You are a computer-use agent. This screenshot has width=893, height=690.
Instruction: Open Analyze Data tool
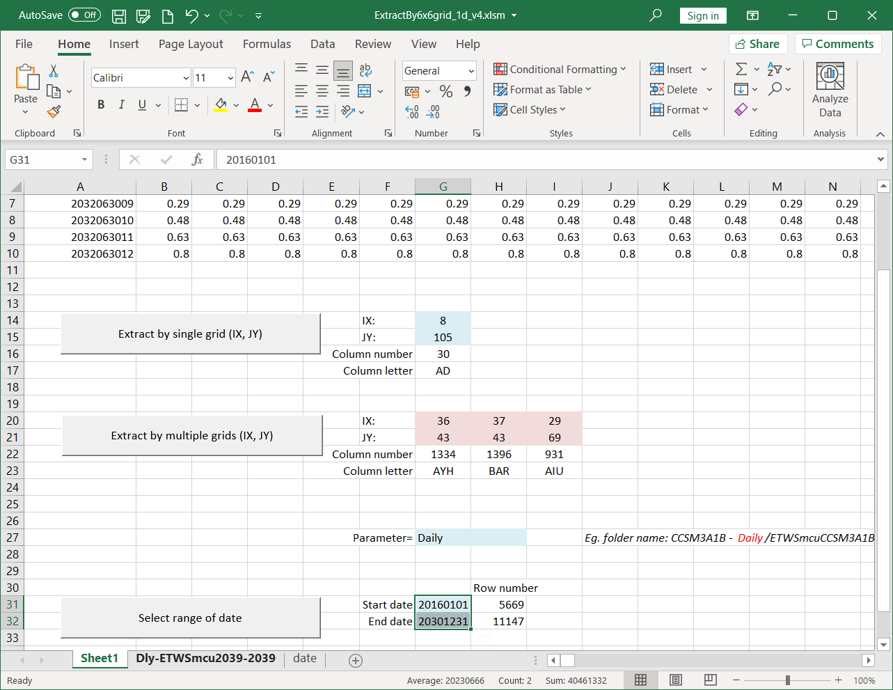coord(830,90)
